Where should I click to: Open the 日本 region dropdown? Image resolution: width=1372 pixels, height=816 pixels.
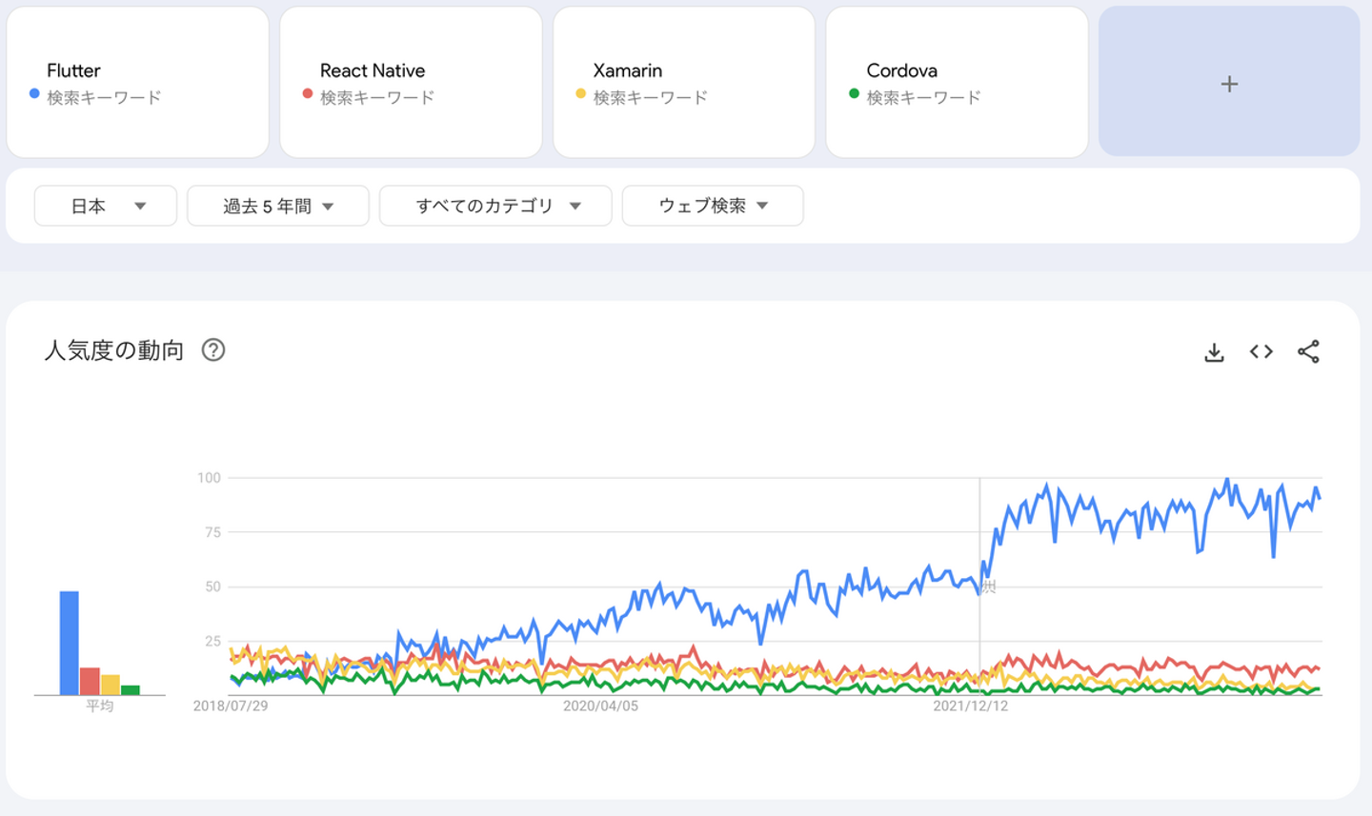click(x=106, y=206)
